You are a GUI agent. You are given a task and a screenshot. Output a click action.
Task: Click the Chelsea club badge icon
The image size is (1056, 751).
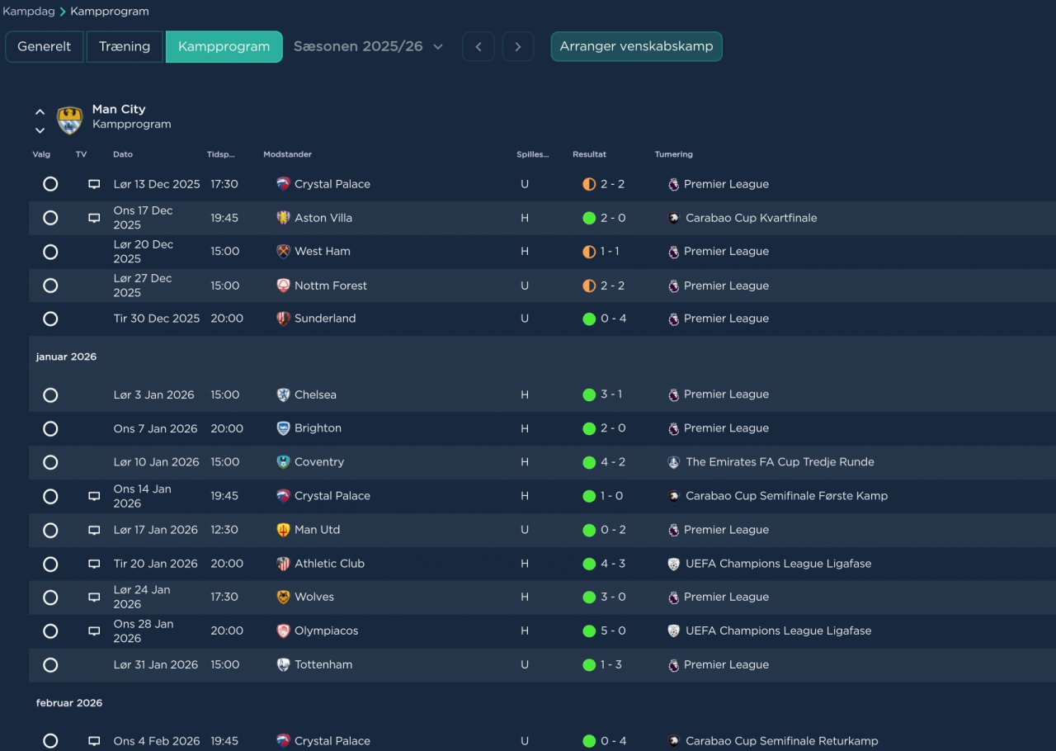[283, 394]
